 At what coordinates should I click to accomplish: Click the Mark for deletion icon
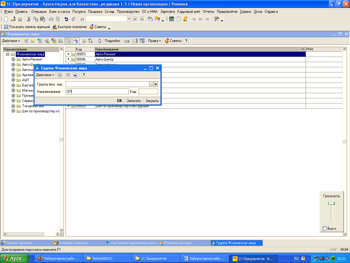point(53,41)
